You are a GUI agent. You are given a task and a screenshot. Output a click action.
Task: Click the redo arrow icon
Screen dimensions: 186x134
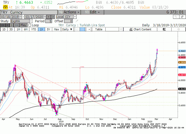tap(182, 17)
